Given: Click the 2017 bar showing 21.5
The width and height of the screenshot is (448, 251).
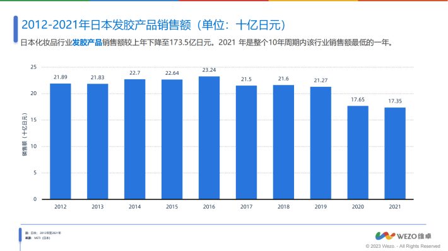Looking at the screenshot, I should [246, 142].
